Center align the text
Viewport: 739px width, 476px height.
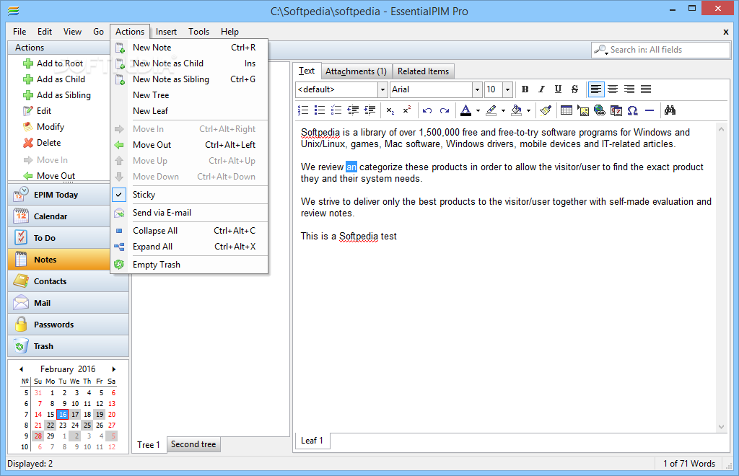coord(613,89)
